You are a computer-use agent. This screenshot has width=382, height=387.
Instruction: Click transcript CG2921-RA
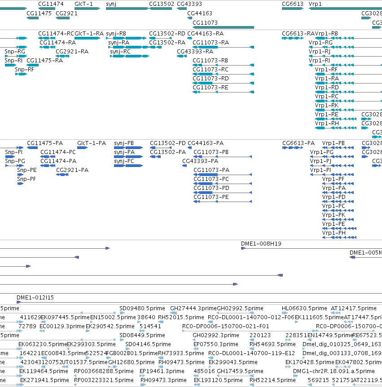(x=63, y=56)
